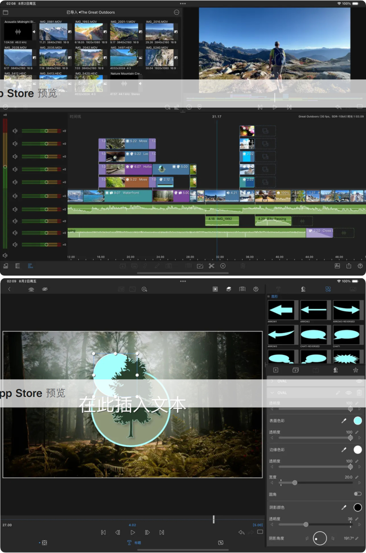Open the share/export icon in timeline editor

pos(349,266)
